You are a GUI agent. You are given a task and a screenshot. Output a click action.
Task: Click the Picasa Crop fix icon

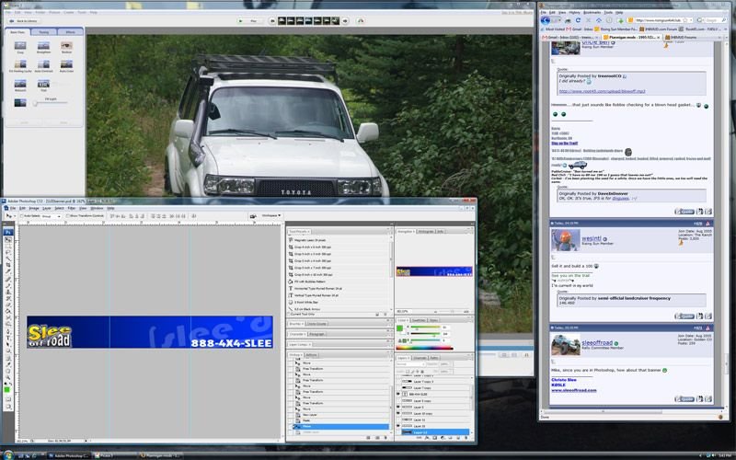tap(20, 45)
